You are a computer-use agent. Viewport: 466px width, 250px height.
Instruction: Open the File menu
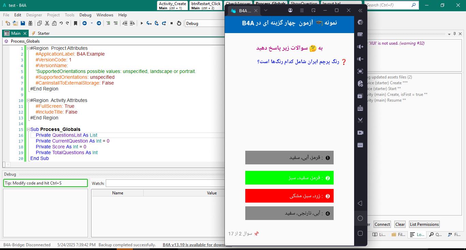pyautogui.click(x=6, y=15)
